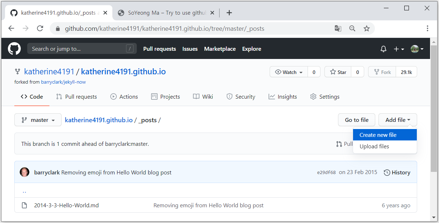The height and width of the screenshot is (223, 439).
Task: Bookmark this page with the star icon
Action: pyautogui.click(x=367, y=29)
